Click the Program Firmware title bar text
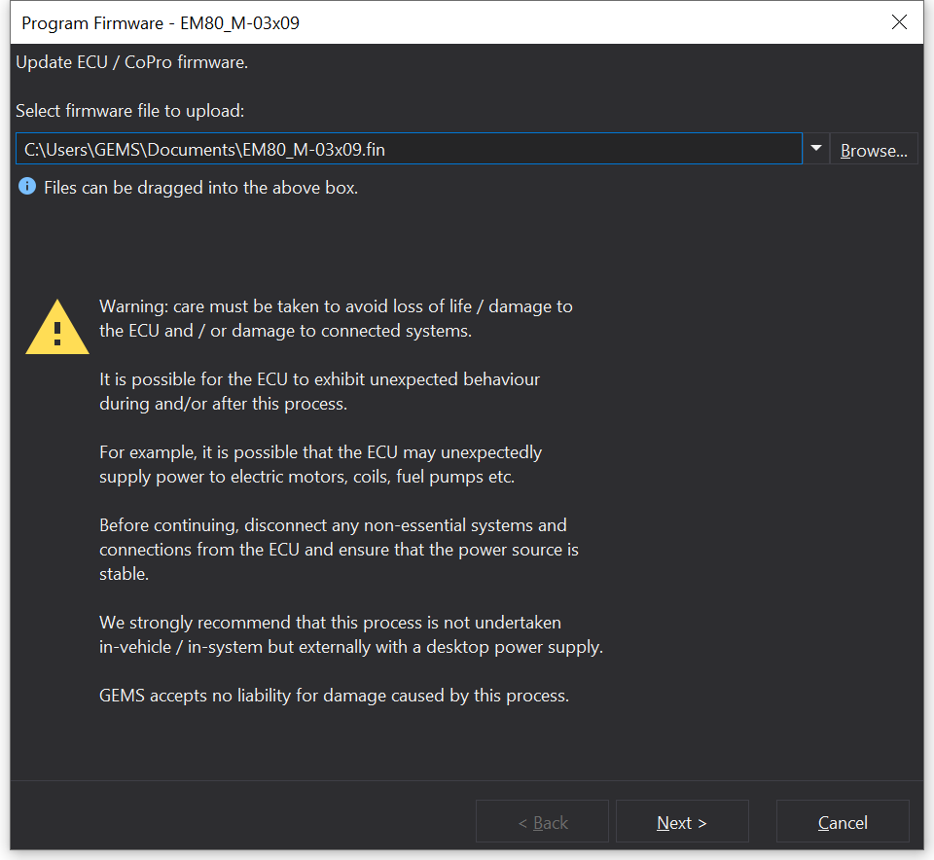This screenshot has width=934, height=860. (x=161, y=23)
